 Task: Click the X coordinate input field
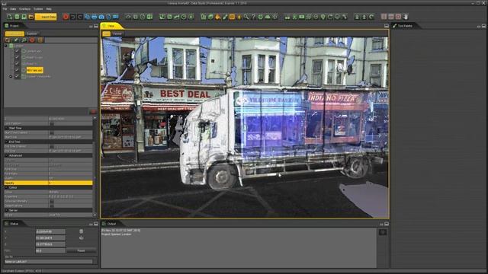pos(50,231)
